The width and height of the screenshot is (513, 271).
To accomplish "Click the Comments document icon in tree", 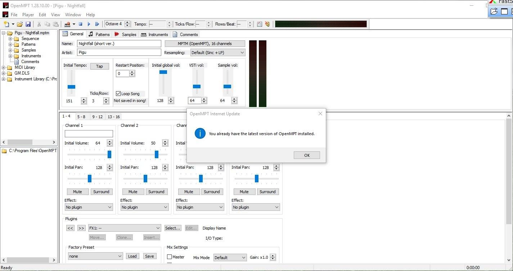I will (x=17, y=62).
